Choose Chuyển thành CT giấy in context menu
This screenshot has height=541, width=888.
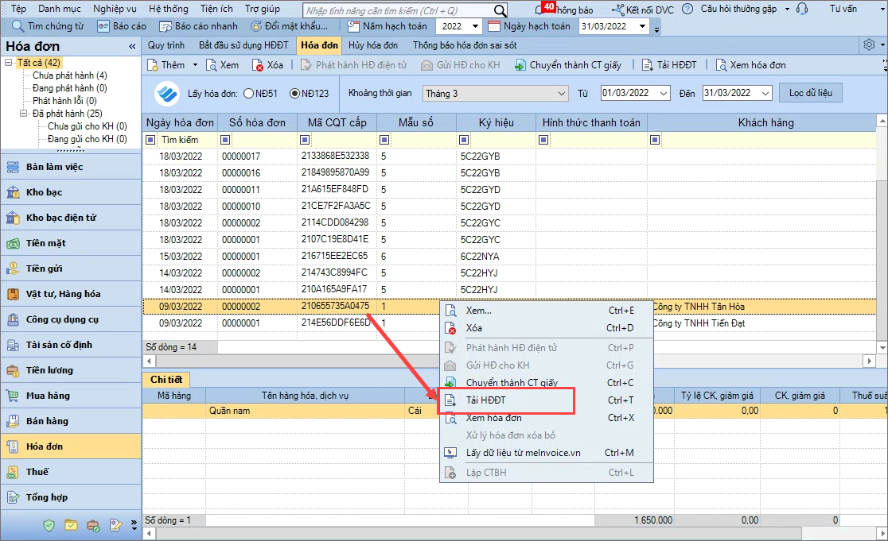(x=547, y=383)
